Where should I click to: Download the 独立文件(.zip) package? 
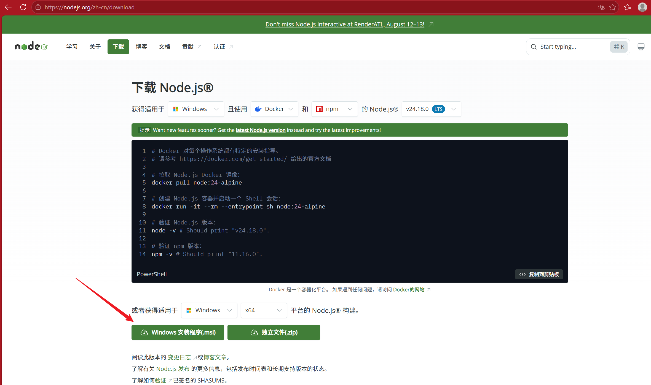tap(274, 332)
